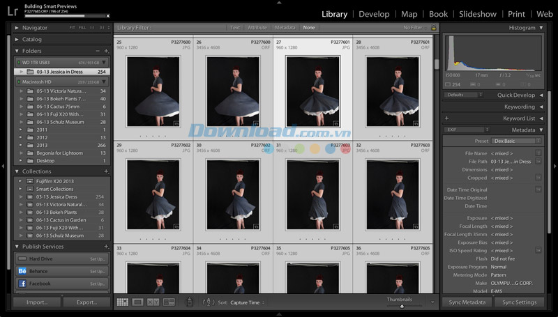Collapse the Collections panel
The height and width of the screenshot is (317, 558).
pos(17,171)
